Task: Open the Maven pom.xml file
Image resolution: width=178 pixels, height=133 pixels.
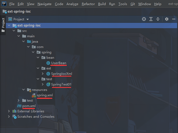Action: 29,106
